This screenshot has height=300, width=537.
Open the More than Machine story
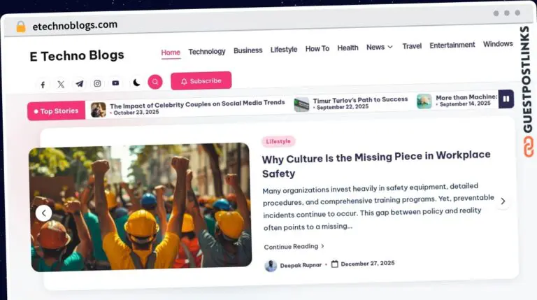point(466,97)
